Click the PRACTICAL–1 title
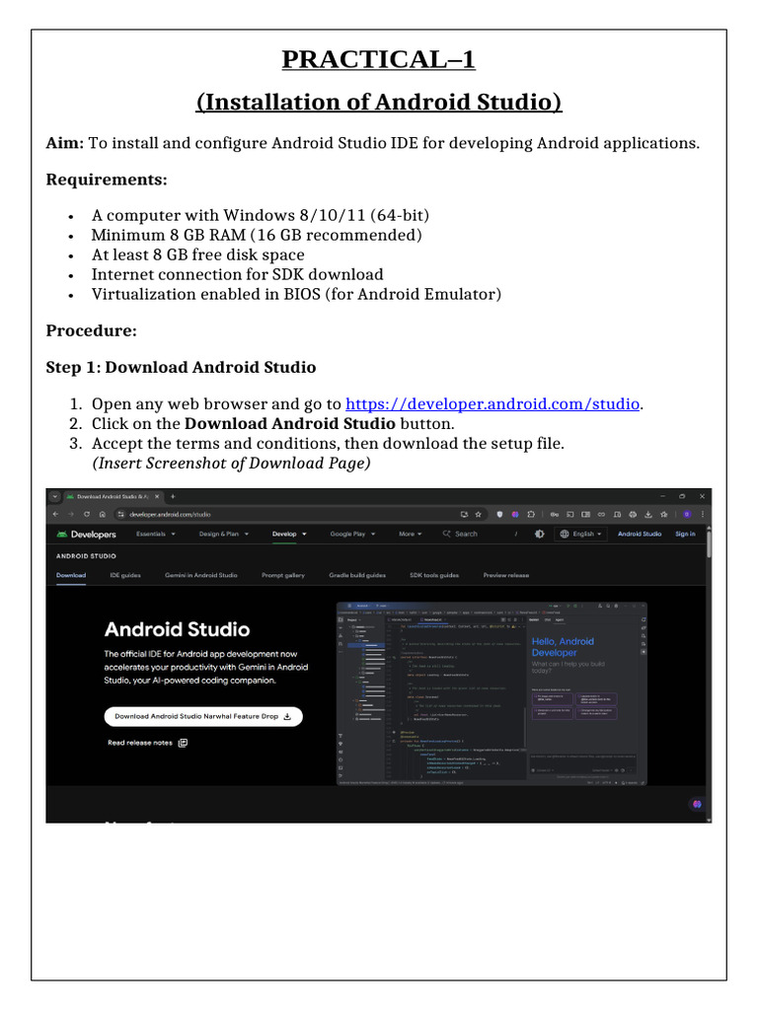The width and height of the screenshot is (758, 1010). click(378, 59)
